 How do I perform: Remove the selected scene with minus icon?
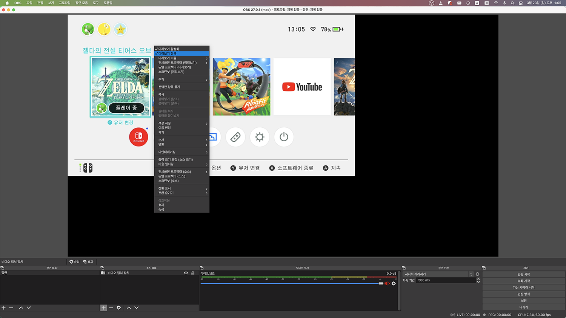click(11, 308)
